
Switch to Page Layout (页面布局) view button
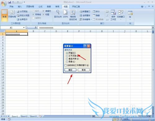(x=12, y=14)
